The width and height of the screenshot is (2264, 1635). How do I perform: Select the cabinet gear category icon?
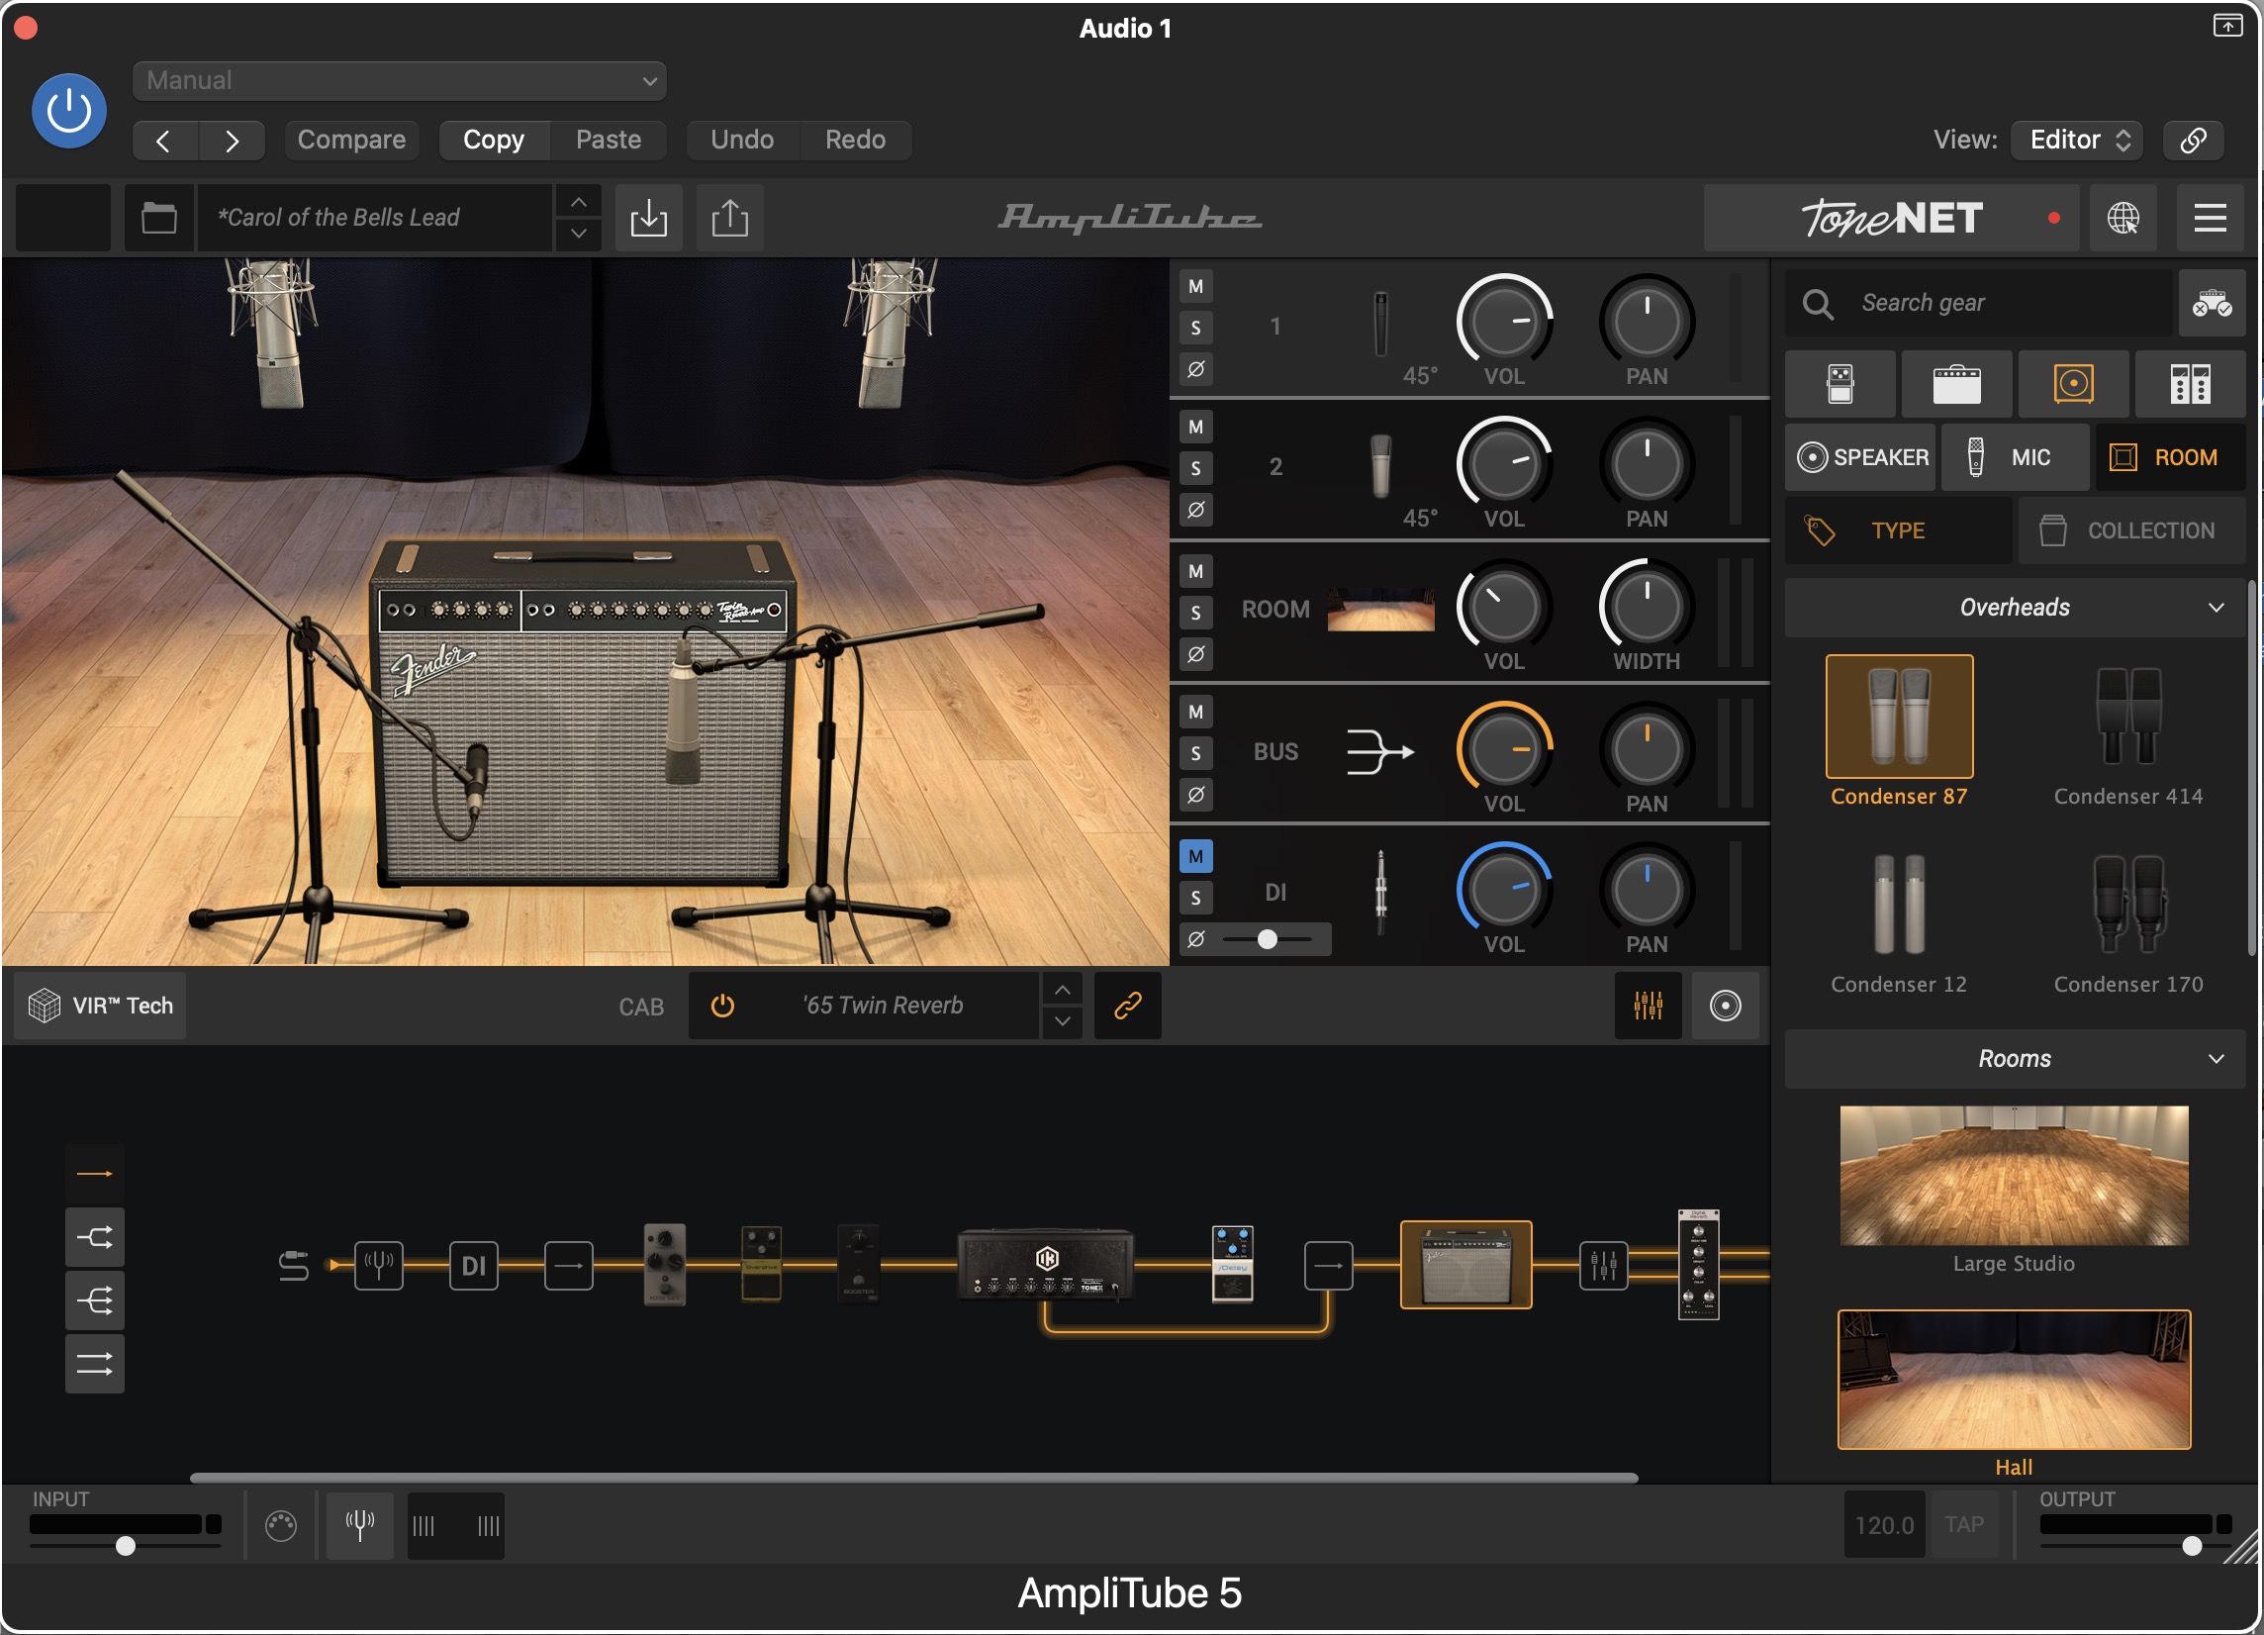point(2073,384)
